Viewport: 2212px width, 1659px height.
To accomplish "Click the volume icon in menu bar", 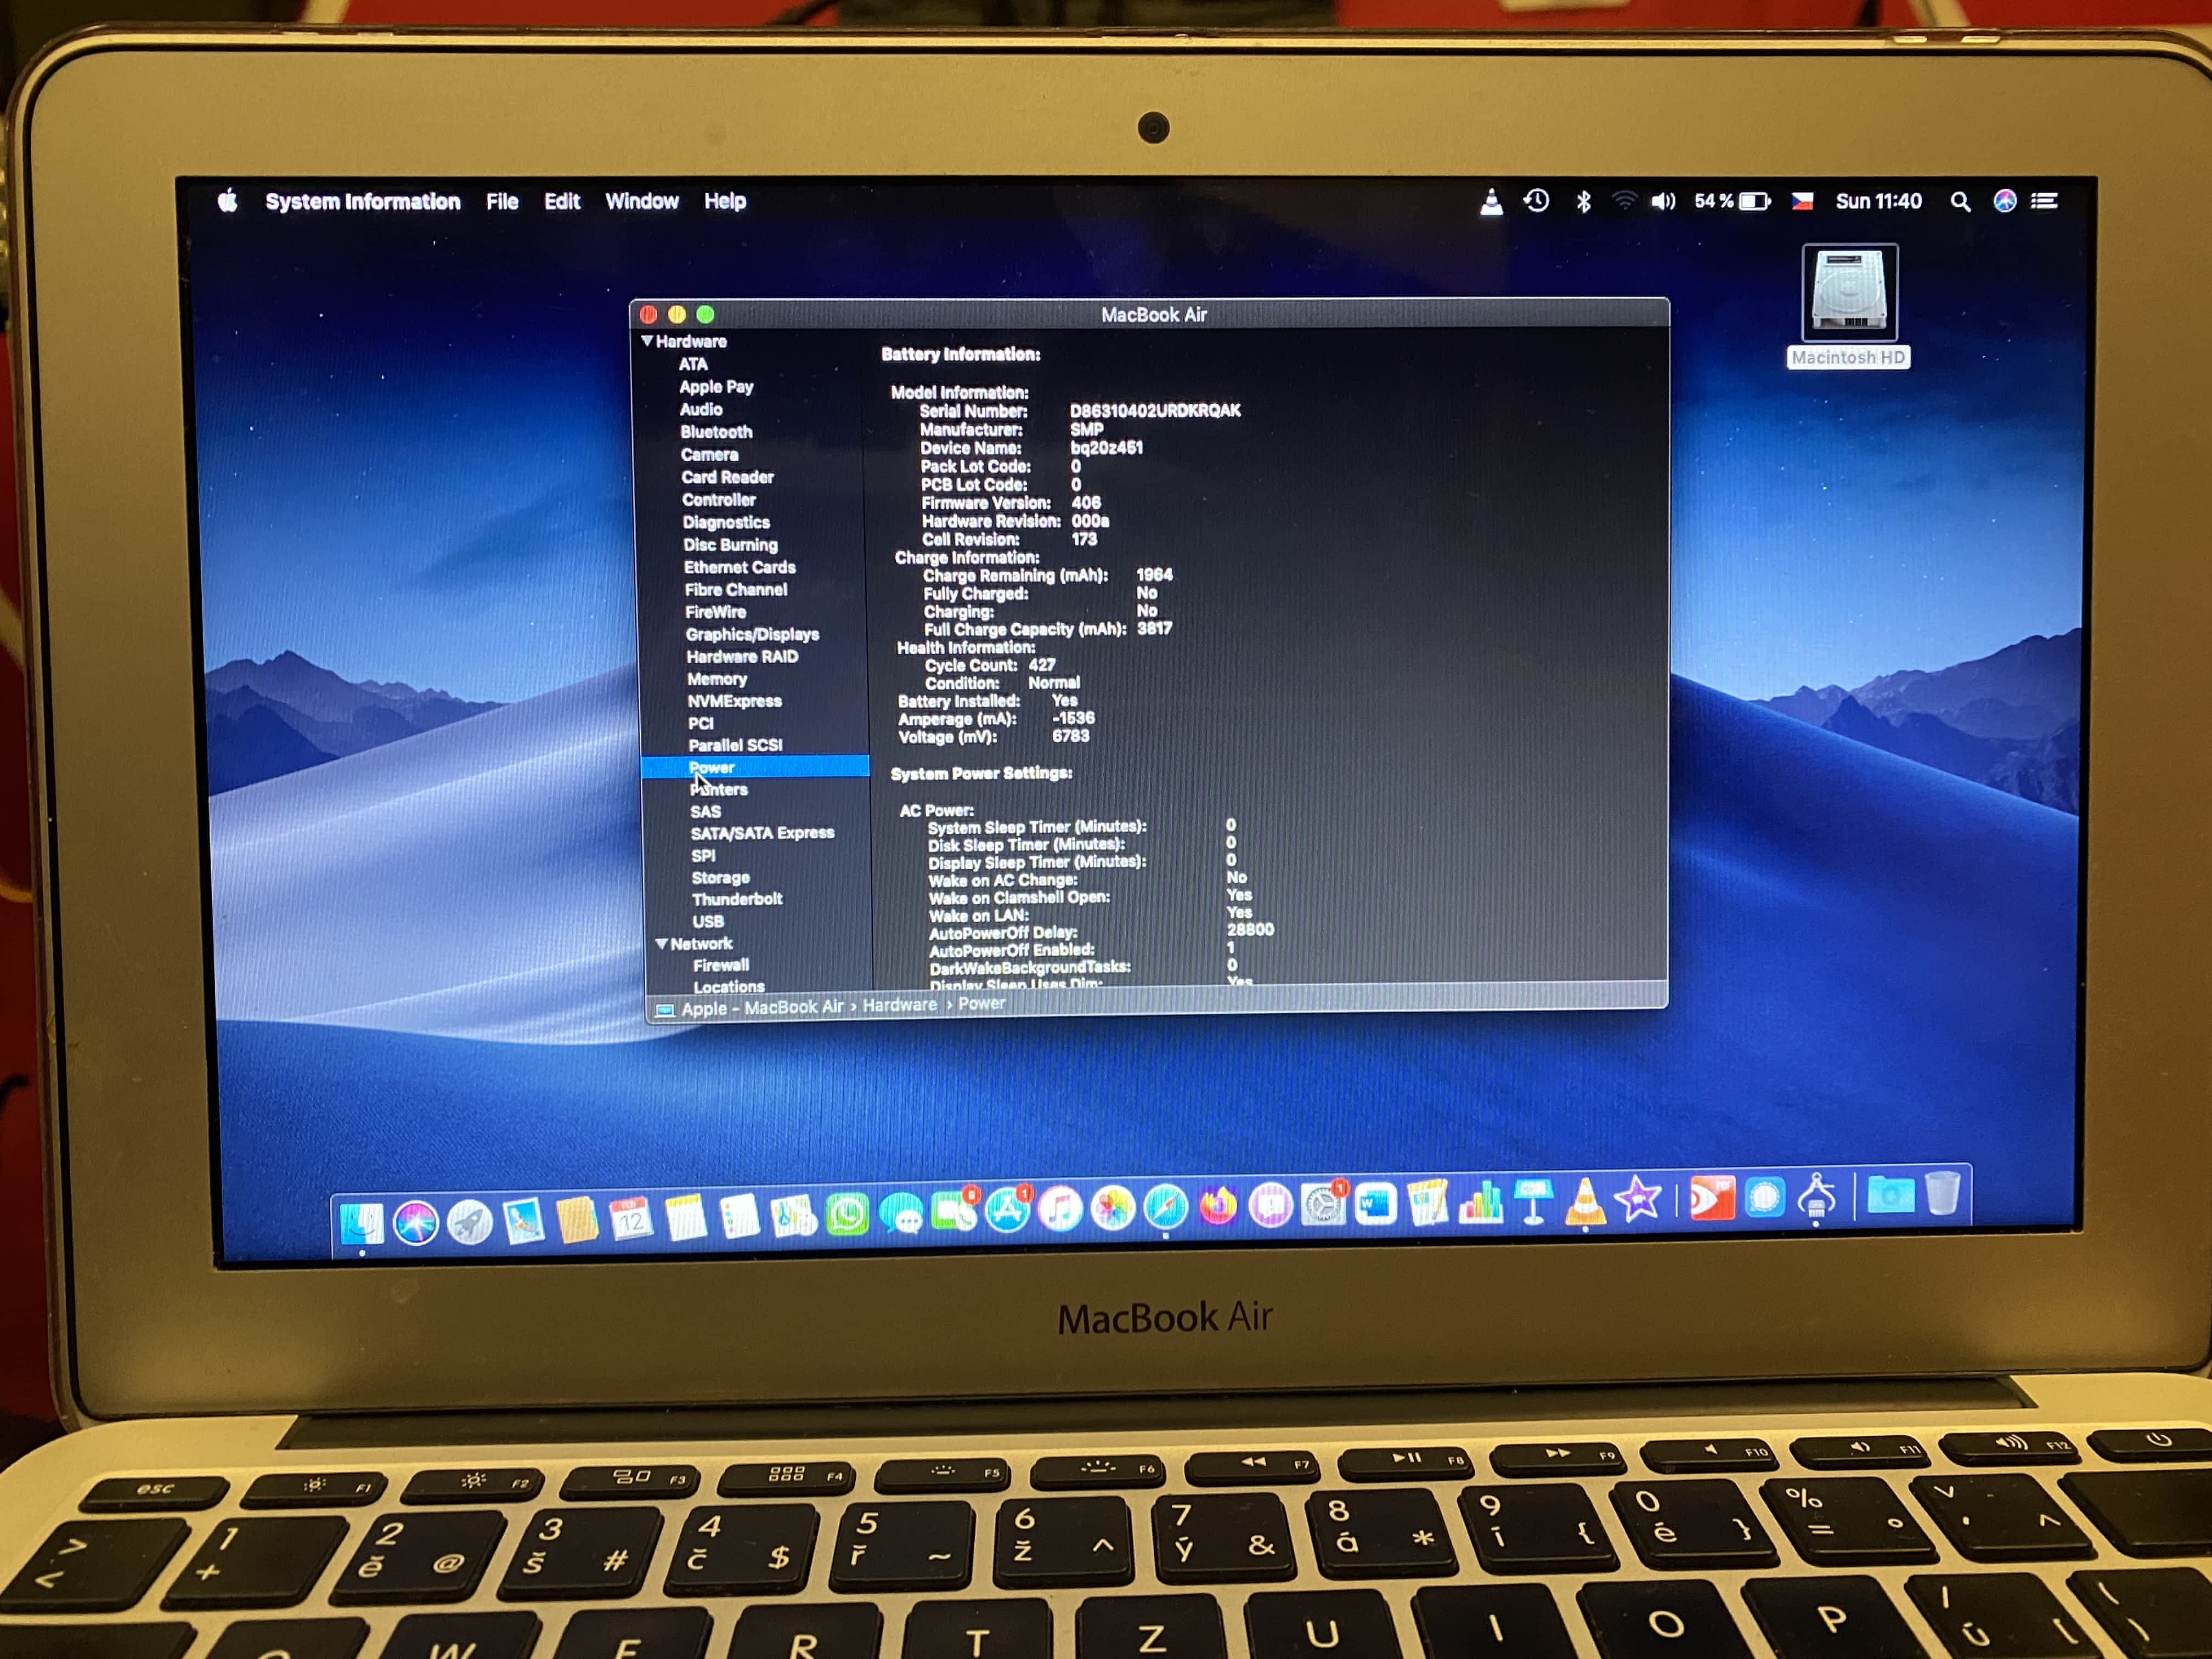I will 1662,201.
